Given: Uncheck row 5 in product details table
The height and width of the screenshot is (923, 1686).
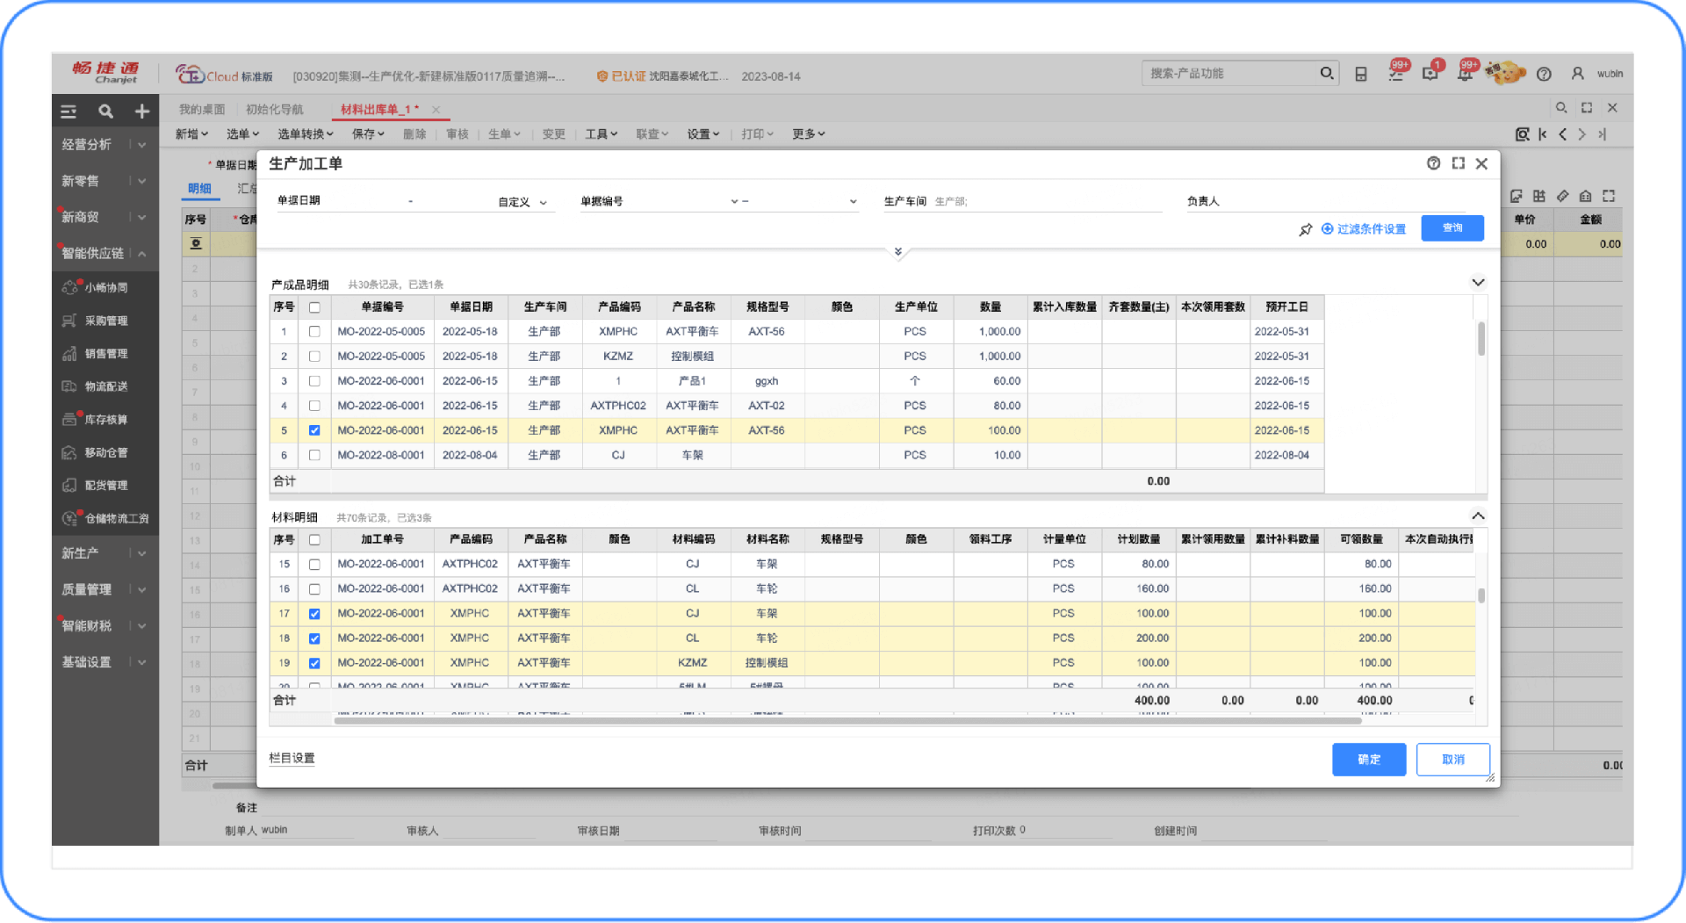Looking at the screenshot, I should tap(314, 430).
